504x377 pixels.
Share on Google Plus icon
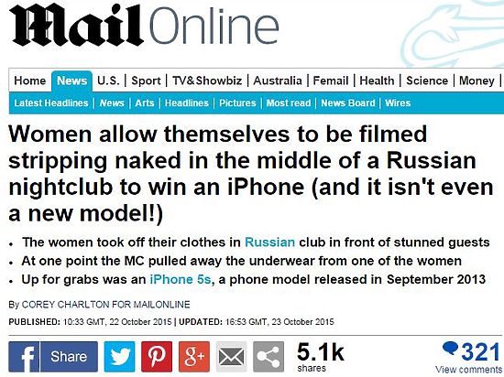click(x=194, y=357)
